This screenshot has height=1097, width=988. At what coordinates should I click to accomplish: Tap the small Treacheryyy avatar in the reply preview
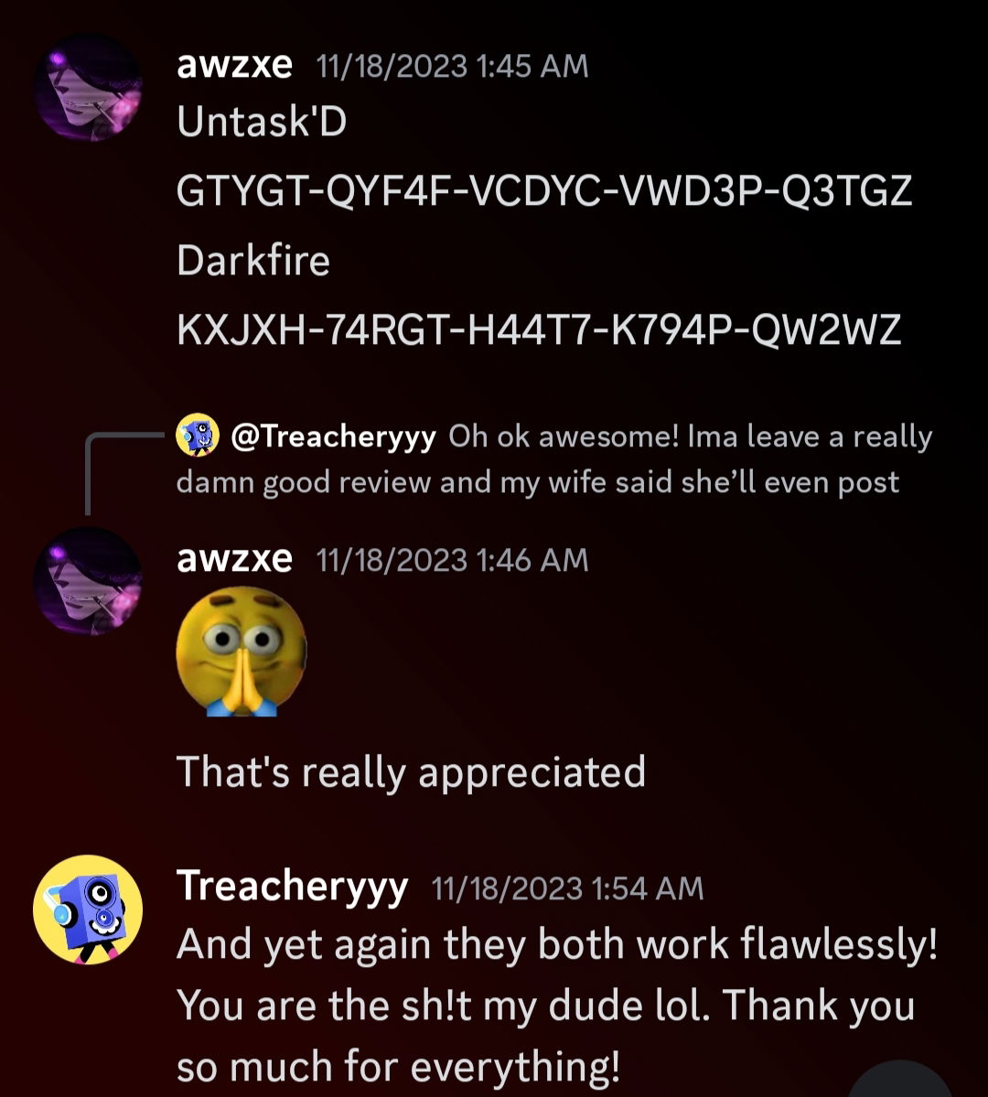(198, 435)
